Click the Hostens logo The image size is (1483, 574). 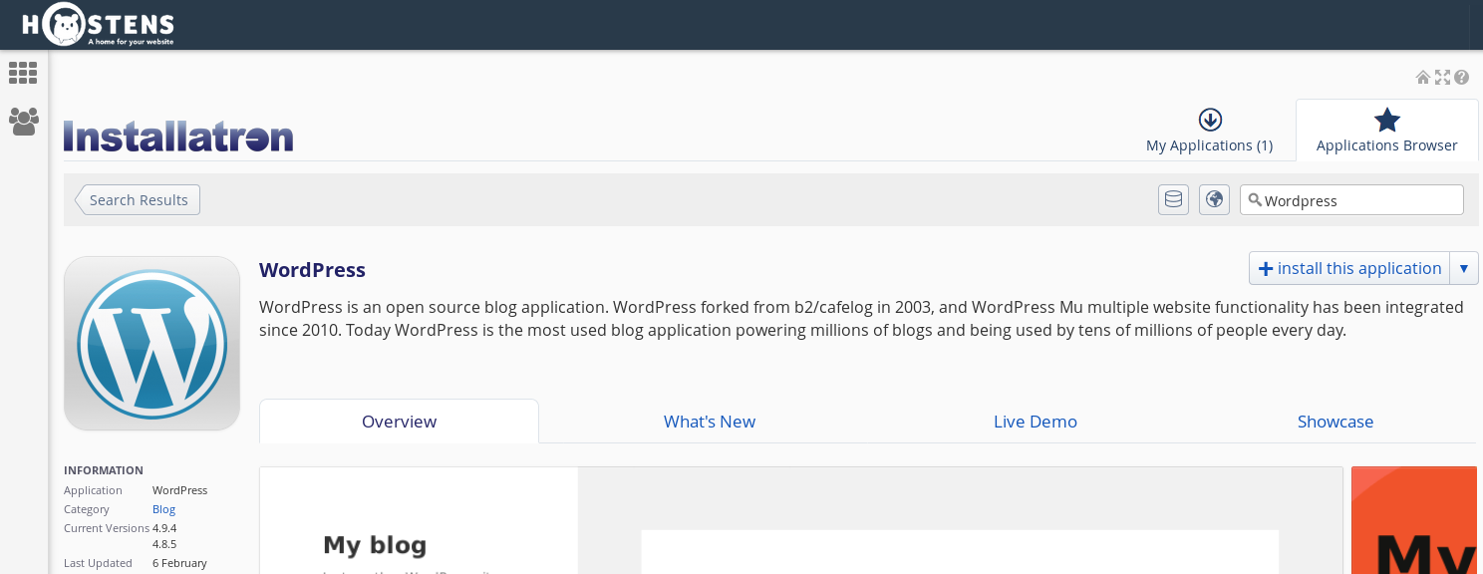98,24
